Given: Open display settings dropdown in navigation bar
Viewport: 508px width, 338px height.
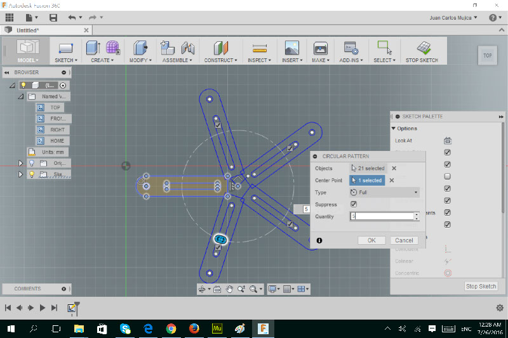Looking at the screenshot, I should click(274, 289).
